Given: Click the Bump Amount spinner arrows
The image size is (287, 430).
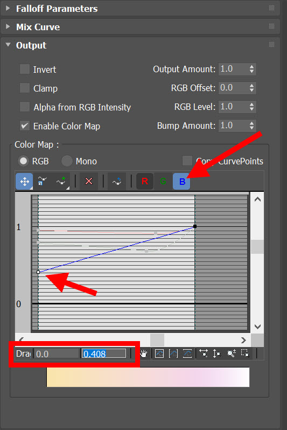Looking at the screenshot, I should click(x=251, y=126).
